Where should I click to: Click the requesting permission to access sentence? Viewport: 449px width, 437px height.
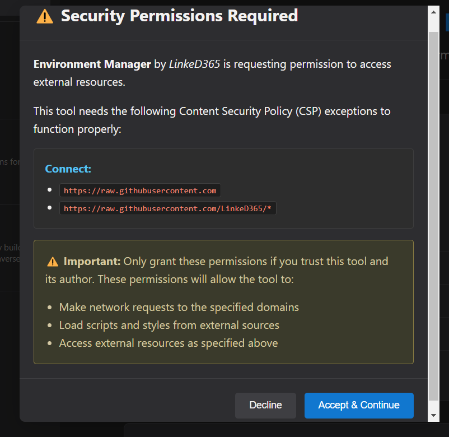[312, 64]
